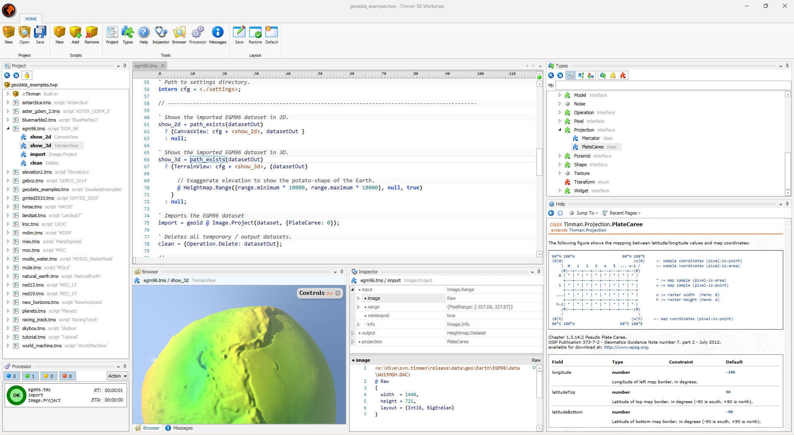Image resolution: width=794 pixels, height=435 pixels.
Task: Open the Messages tool icon
Action: click(218, 35)
